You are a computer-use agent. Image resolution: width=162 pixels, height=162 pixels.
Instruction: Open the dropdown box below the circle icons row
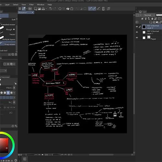pos(3,71)
